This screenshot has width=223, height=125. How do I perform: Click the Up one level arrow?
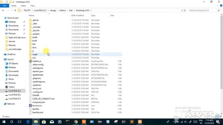[x=15, y=10]
